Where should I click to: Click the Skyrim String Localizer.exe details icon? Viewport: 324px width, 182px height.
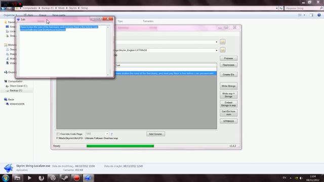[x=9, y=168]
